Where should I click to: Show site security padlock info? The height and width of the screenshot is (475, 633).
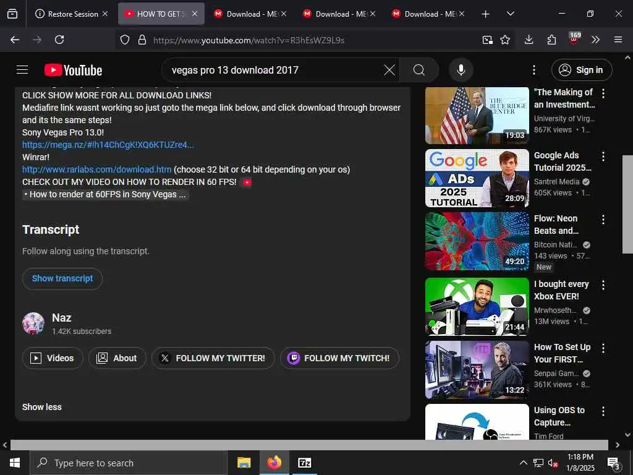click(x=142, y=40)
